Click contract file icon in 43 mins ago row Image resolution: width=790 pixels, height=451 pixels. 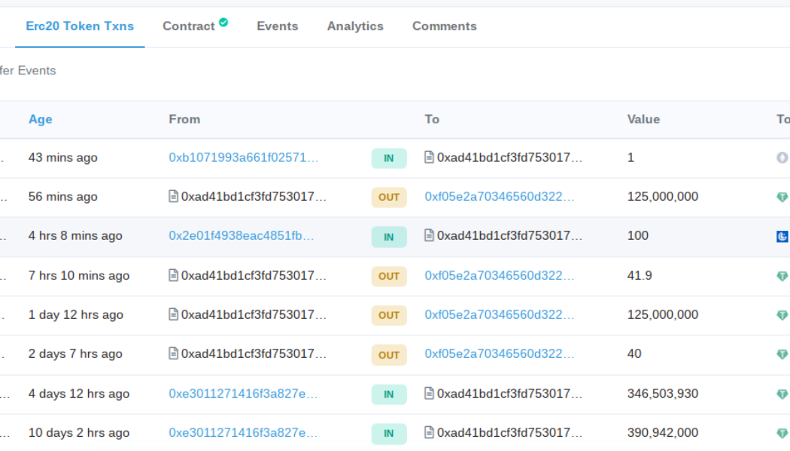429,158
